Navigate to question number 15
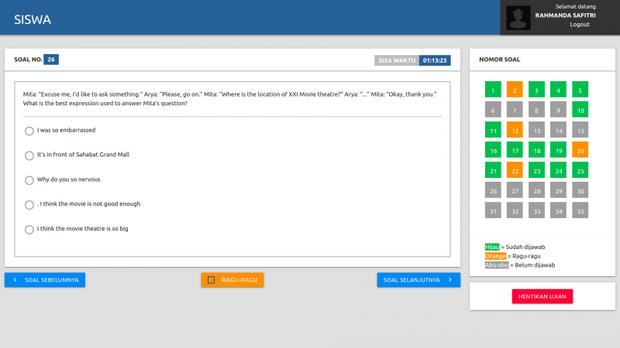 click(x=580, y=130)
